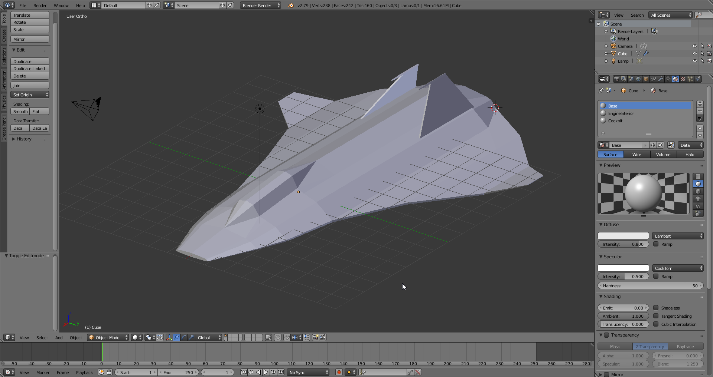Viewport: 713px width, 377px height.
Task: Open the No Sync playback dropdown
Action: pyautogui.click(x=308, y=372)
